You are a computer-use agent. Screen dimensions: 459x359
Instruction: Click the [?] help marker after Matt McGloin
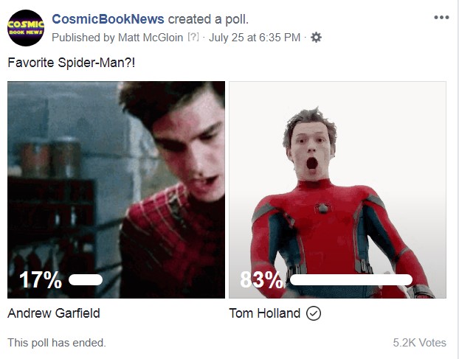click(x=193, y=37)
